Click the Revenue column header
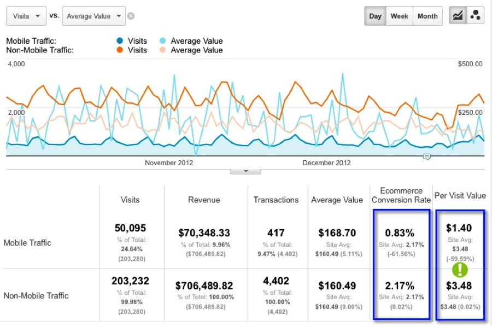 [x=204, y=200]
